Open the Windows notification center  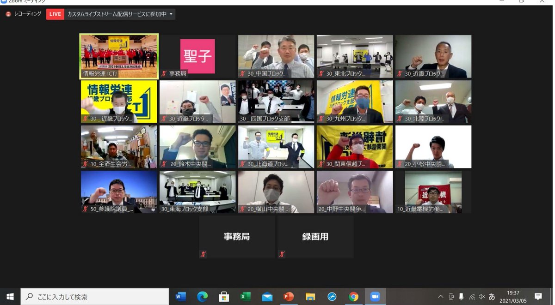(x=538, y=297)
